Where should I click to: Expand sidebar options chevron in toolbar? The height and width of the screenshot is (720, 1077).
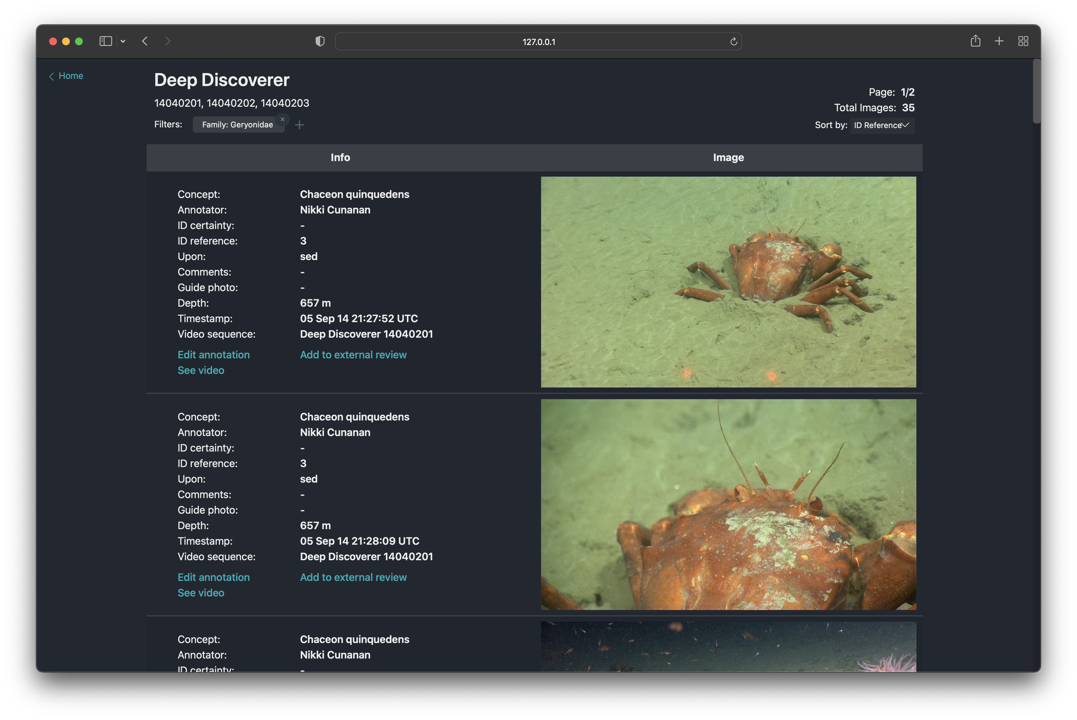[x=123, y=41]
